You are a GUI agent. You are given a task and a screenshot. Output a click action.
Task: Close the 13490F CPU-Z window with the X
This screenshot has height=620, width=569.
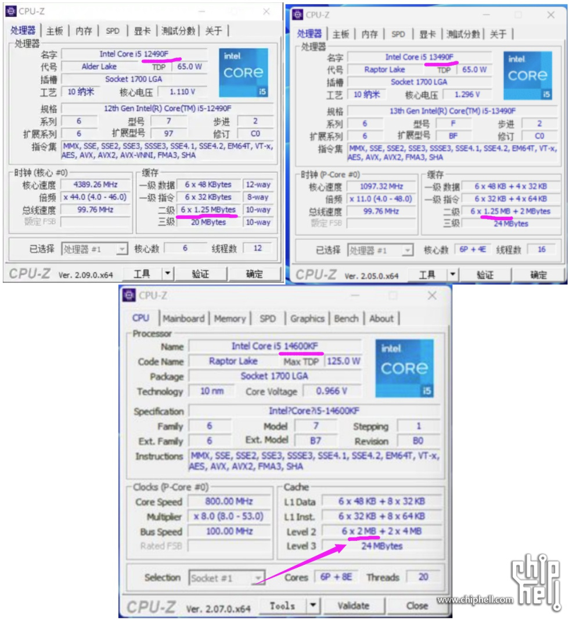click(x=550, y=15)
